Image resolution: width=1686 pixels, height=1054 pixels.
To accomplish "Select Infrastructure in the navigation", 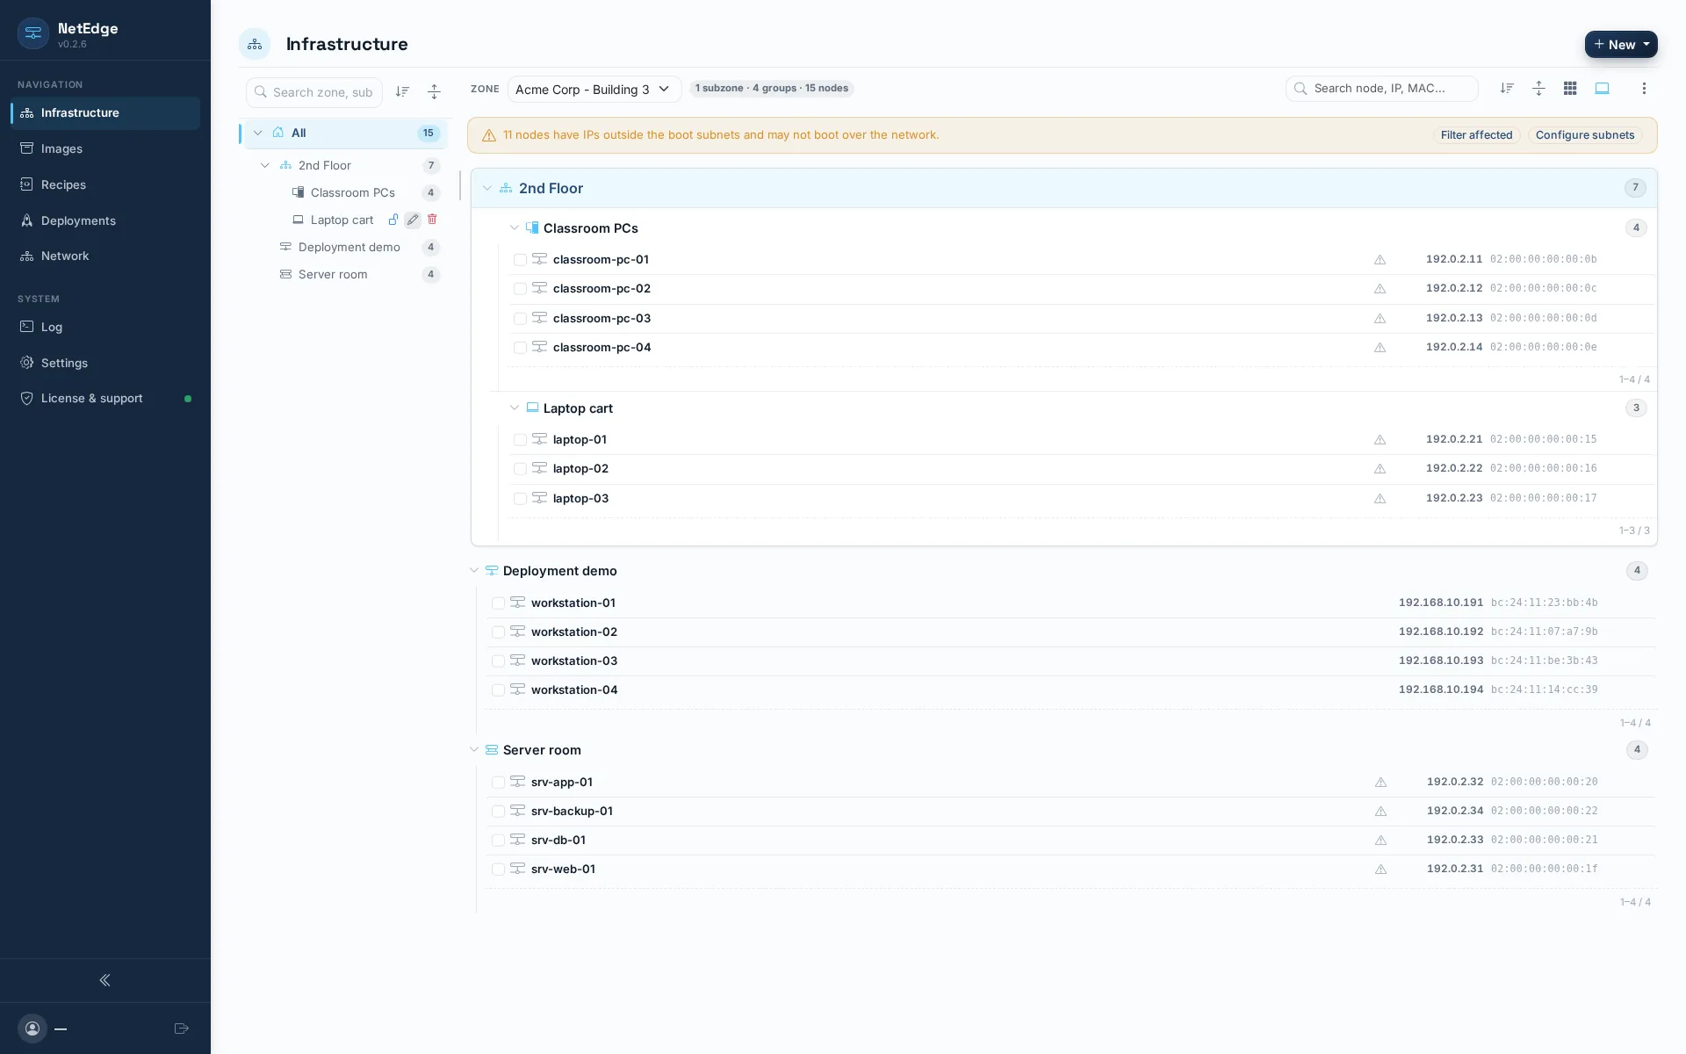I will click(x=105, y=112).
